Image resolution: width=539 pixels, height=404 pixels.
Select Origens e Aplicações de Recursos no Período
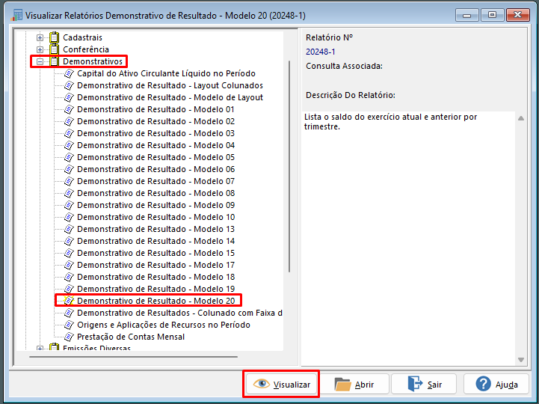[164, 325]
